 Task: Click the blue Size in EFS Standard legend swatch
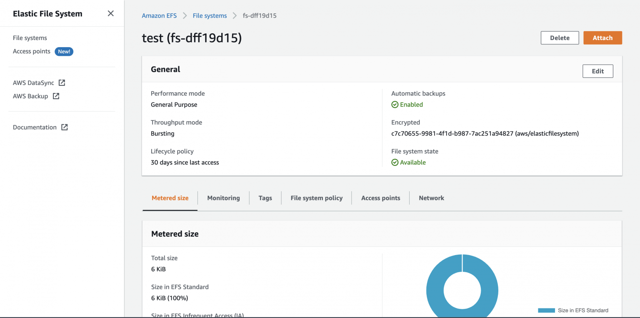(x=546, y=310)
